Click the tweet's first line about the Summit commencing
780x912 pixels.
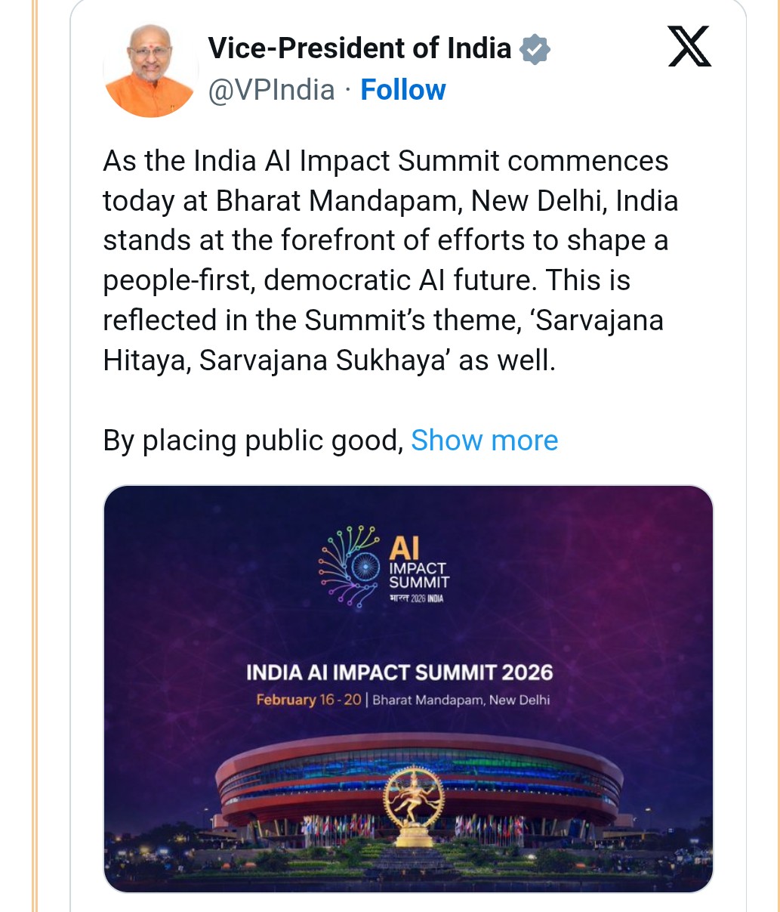[385, 161]
